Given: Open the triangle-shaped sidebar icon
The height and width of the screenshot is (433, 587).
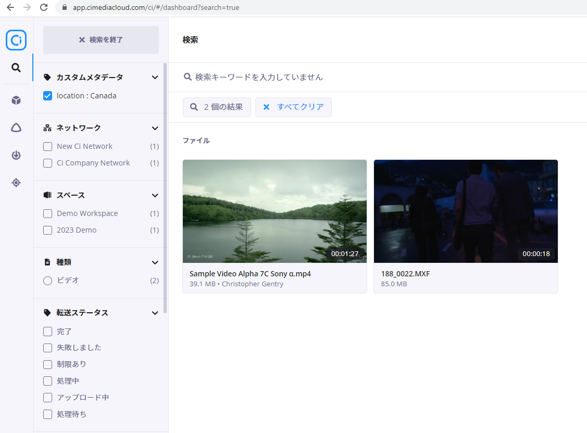Looking at the screenshot, I should (x=16, y=128).
